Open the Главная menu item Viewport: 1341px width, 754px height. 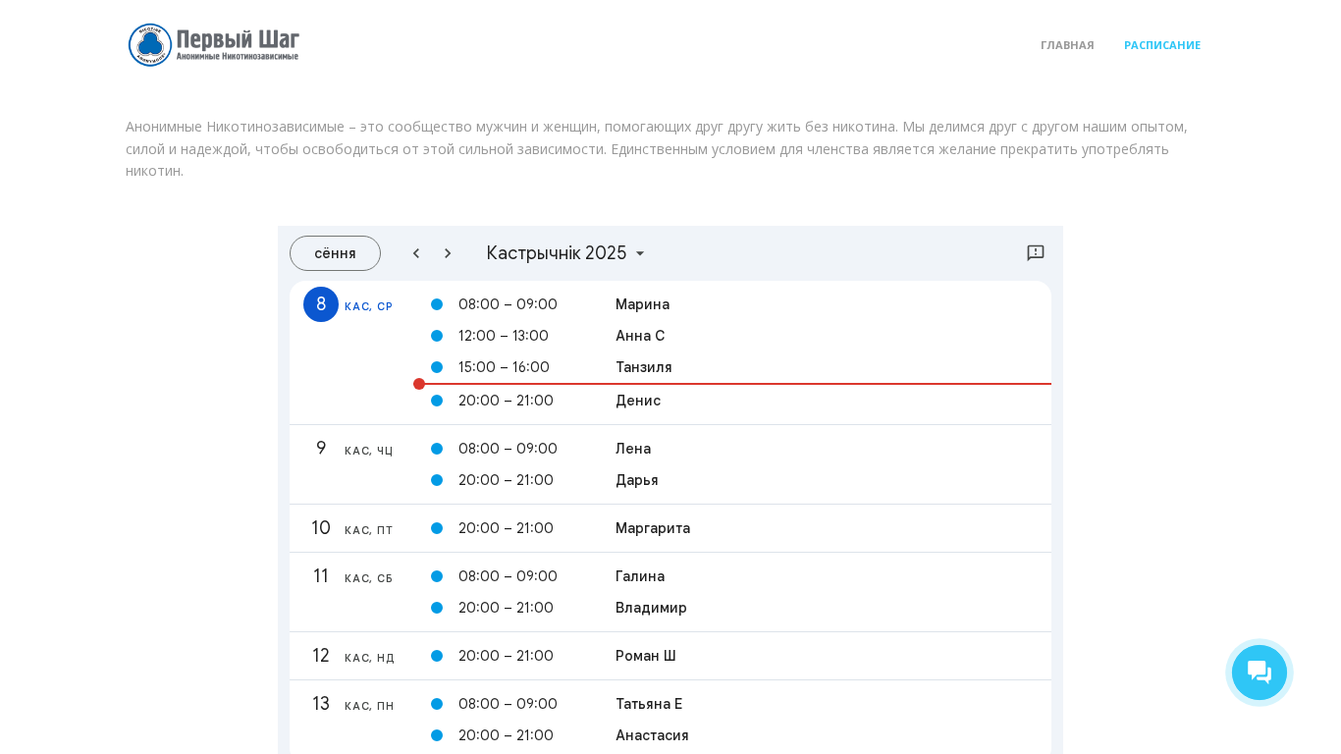point(1067,45)
